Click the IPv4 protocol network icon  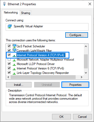click(14, 55)
